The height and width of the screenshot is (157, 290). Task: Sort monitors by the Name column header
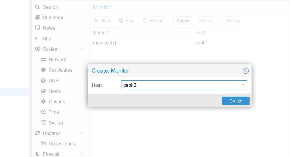tap(99, 33)
